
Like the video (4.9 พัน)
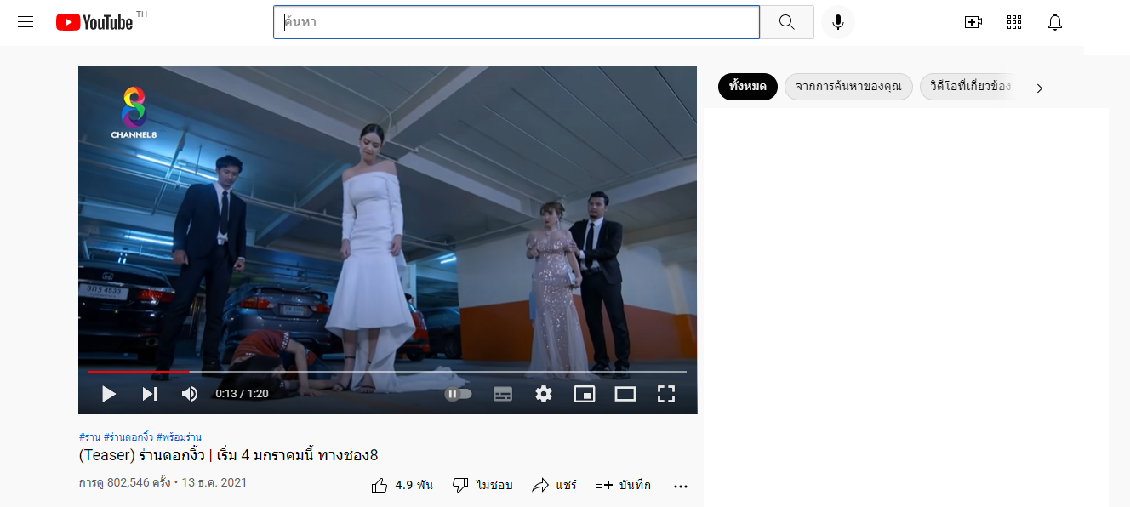[x=402, y=485]
